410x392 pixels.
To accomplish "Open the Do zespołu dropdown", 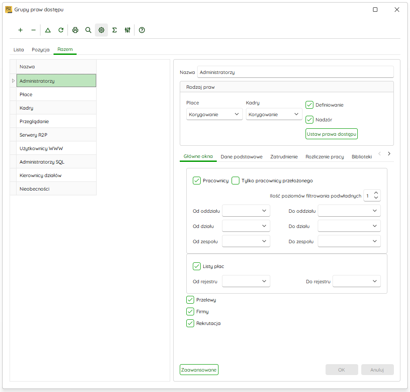I will coord(349,241).
